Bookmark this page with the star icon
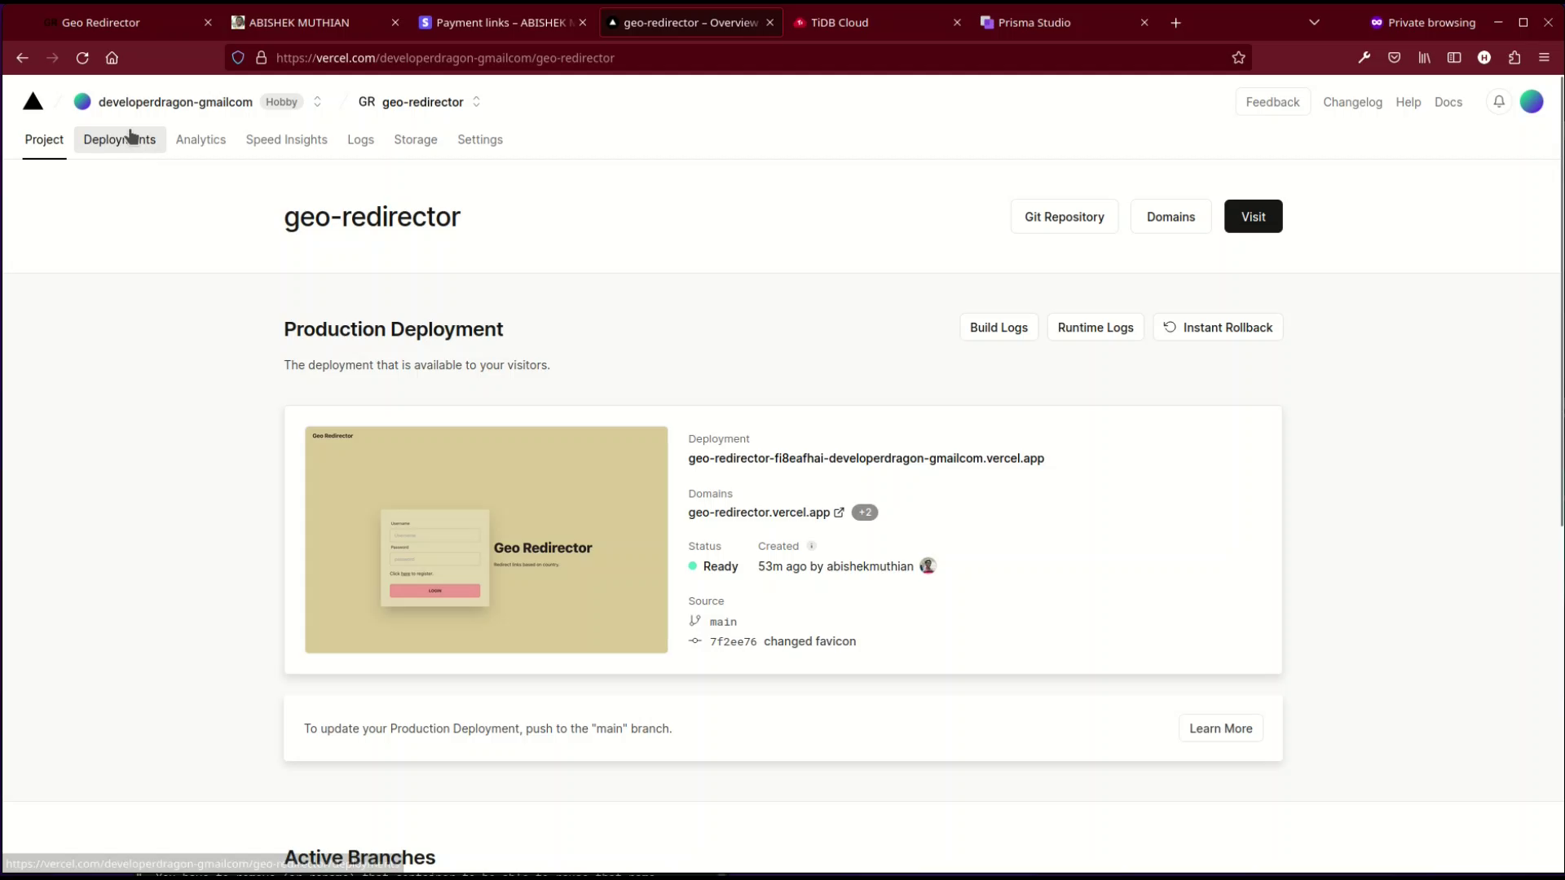 coord(1238,58)
